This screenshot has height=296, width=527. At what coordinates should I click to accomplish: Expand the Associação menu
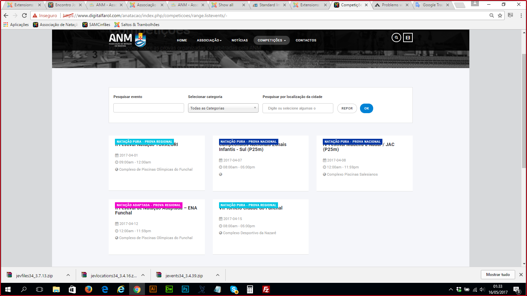click(x=209, y=40)
